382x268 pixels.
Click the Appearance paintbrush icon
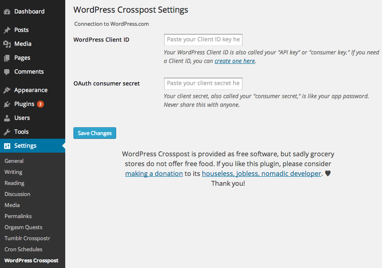click(7, 90)
